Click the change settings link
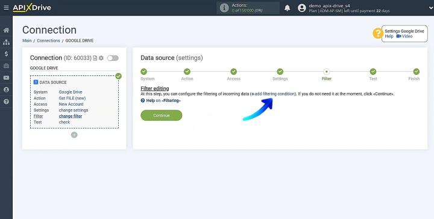The height and width of the screenshot is (219, 434). point(74,110)
